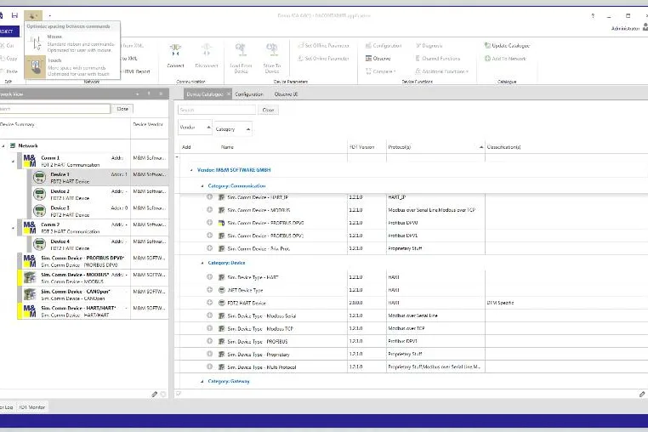Select Device 2 icon in network tree

[x=39, y=194]
